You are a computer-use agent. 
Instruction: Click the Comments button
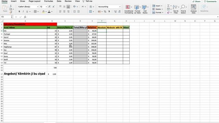pos(210,1)
